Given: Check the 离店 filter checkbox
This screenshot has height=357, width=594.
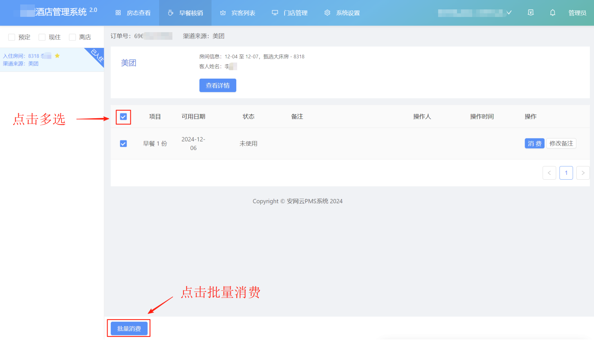Looking at the screenshot, I should pos(72,37).
